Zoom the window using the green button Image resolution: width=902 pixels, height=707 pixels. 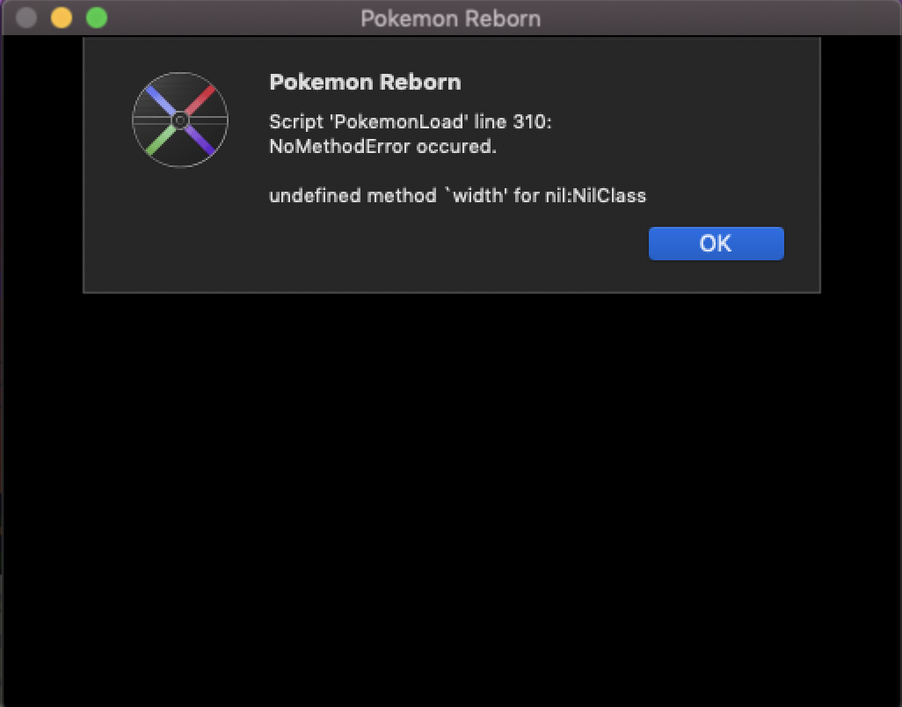[97, 18]
